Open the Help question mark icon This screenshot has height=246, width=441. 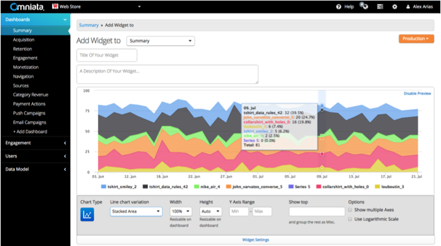[x=338, y=6]
